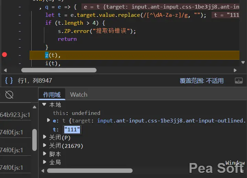Click gutter dash beside the i(t), line

(20, 63)
